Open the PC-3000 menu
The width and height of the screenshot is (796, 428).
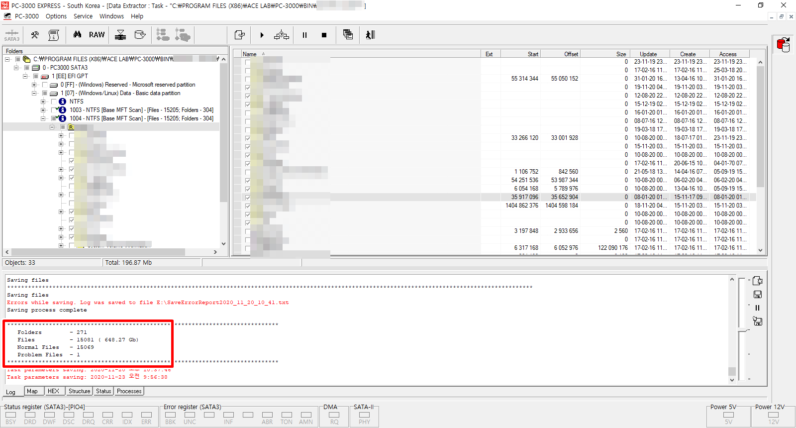(x=27, y=16)
